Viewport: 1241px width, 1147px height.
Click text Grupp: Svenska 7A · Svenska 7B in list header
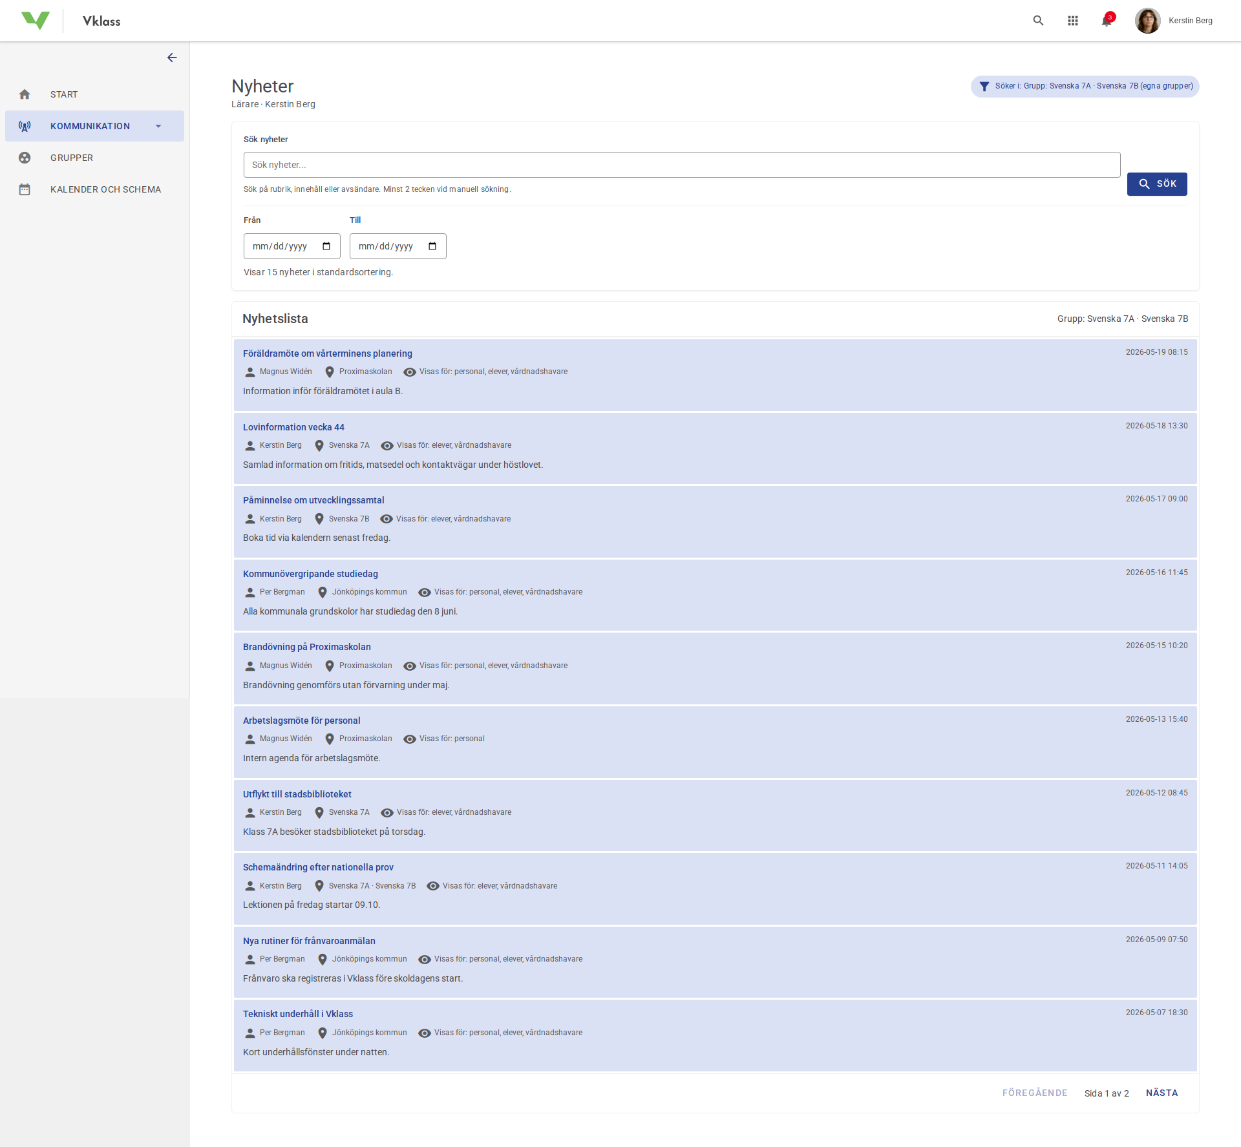[1123, 319]
